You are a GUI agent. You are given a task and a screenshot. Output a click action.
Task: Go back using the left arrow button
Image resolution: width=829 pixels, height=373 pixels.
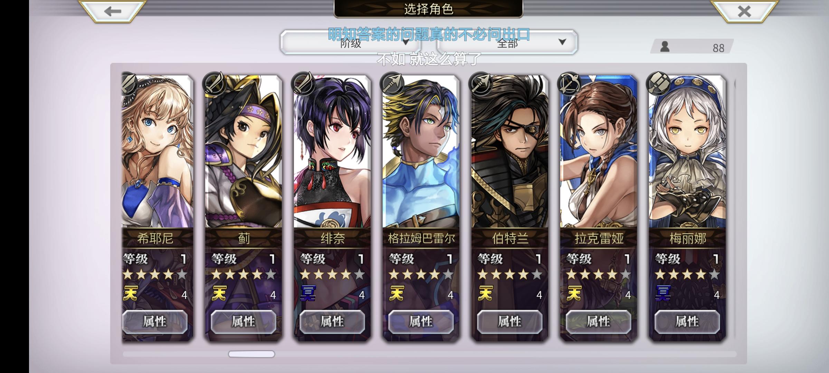click(113, 11)
